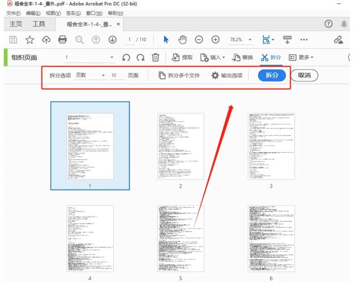
Task: Open Help question mark icon
Action: [329, 24]
